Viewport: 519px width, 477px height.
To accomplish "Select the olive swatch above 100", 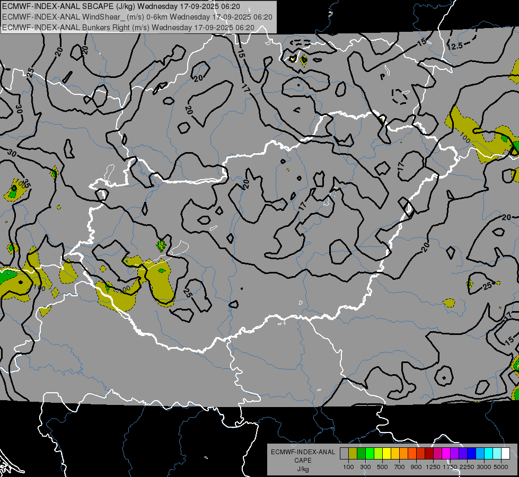I will point(353,454).
